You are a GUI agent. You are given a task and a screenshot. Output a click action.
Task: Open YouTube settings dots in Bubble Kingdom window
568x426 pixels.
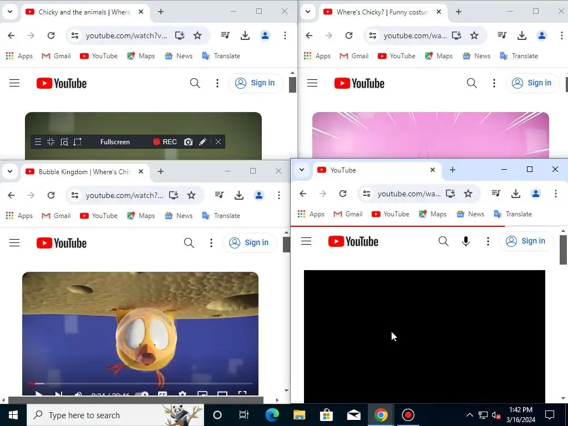(211, 243)
